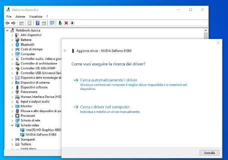Scan for hardware changes monitor icon
The width and height of the screenshot is (228, 160).
point(52,23)
